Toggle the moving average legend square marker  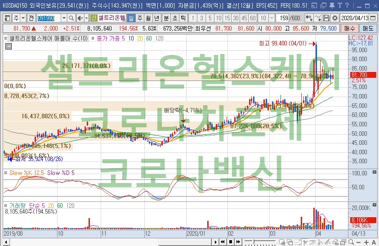pos(93,38)
